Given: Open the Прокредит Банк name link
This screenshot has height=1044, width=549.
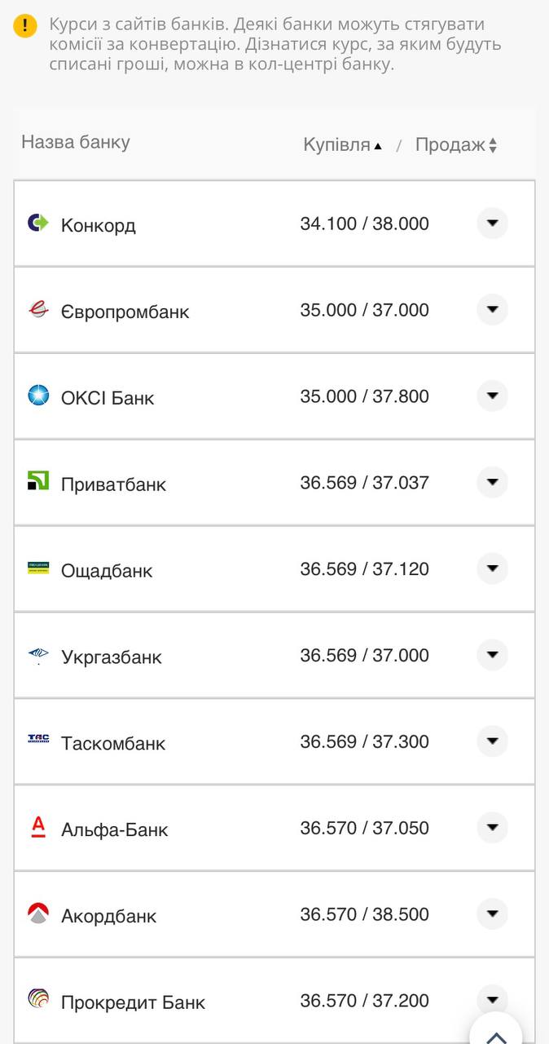Looking at the screenshot, I should 133,1002.
